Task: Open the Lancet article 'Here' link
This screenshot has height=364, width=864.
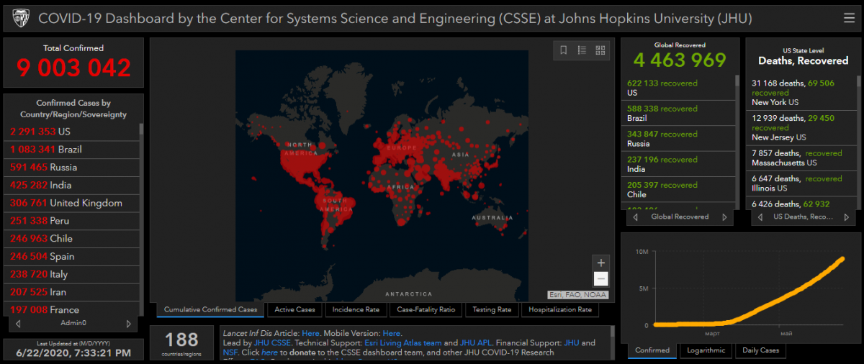Action: 310,334
